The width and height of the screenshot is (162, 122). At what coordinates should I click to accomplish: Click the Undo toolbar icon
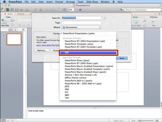[46, 10]
